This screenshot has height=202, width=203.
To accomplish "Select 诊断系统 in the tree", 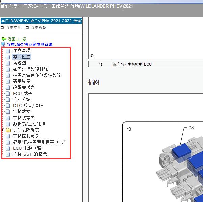I will [22, 99].
